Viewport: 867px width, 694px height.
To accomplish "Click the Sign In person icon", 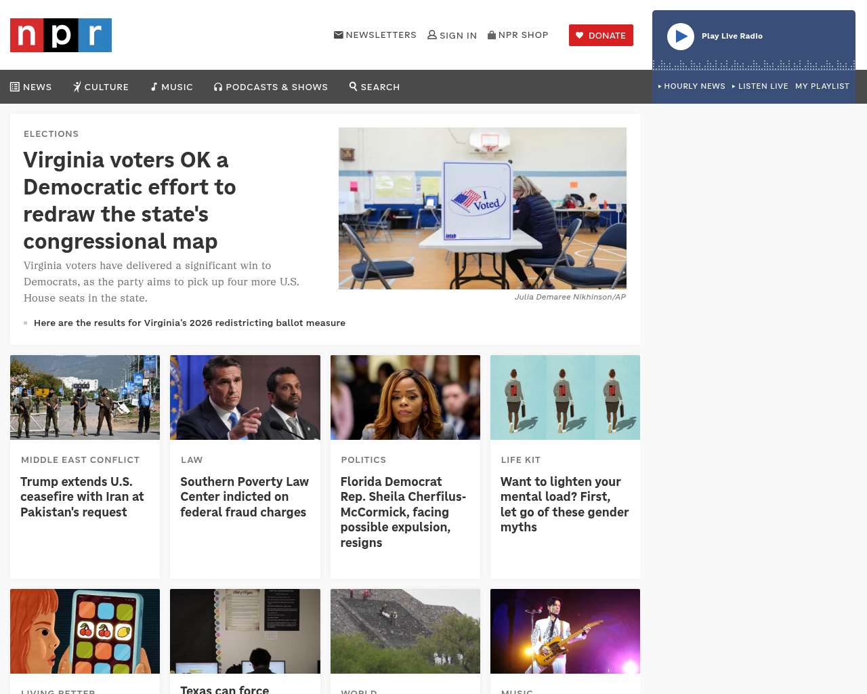I will (432, 35).
